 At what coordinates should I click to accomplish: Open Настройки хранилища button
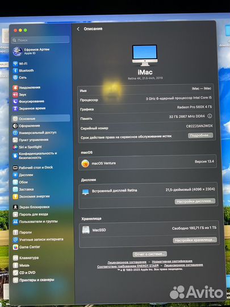coord(195,240)
